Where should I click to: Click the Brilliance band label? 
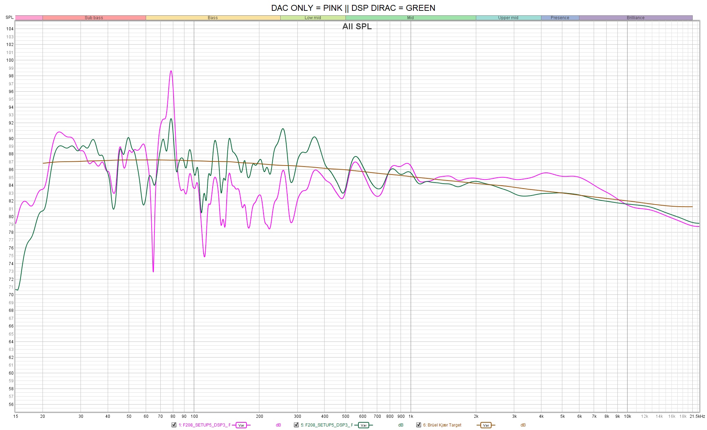636,18
